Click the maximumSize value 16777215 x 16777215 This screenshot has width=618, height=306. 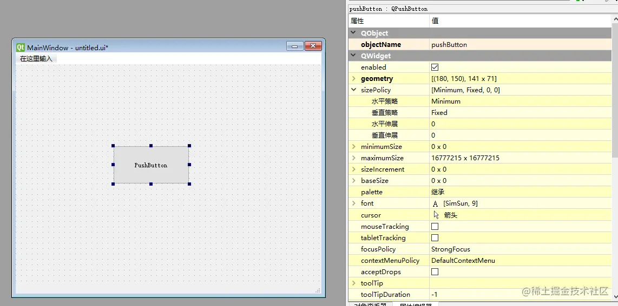(x=465, y=158)
